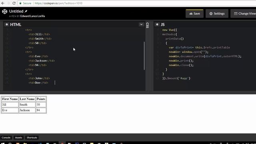Edit pen title with the pencil icon
Viewport: 256px width, 144px height.
(x=26, y=11)
